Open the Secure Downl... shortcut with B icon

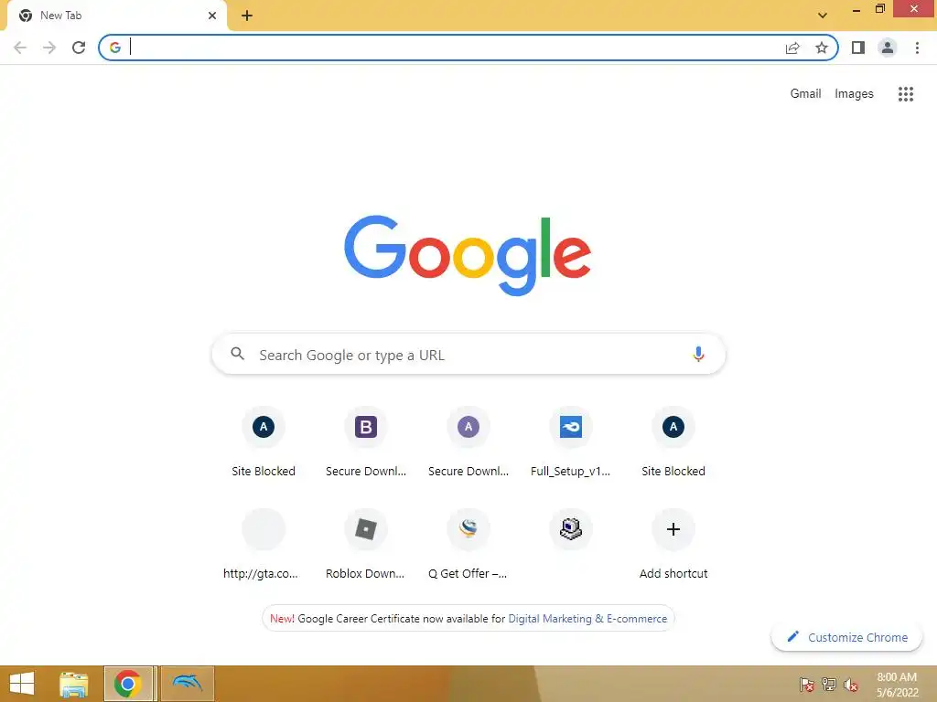click(366, 442)
